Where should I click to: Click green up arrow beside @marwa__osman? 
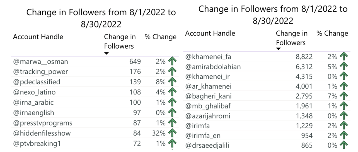click(173, 62)
